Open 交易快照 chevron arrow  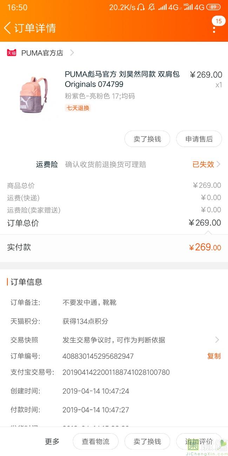tap(217, 340)
